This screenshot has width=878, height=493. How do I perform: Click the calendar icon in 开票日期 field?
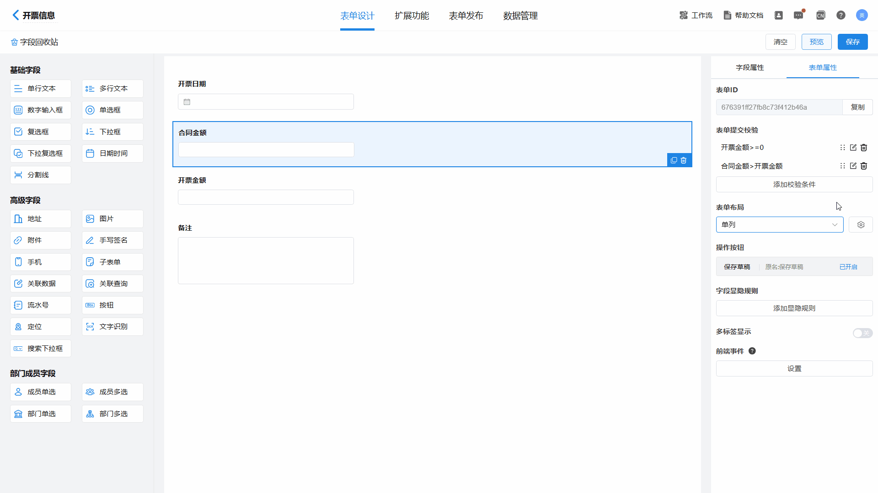(187, 102)
